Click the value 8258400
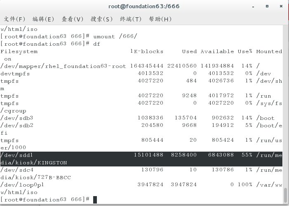This screenshot has height=206, width=289. point(184,155)
